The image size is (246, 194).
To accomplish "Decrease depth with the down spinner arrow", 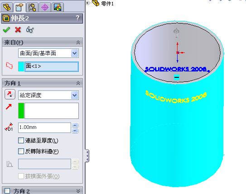I will (x=75, y=130).
